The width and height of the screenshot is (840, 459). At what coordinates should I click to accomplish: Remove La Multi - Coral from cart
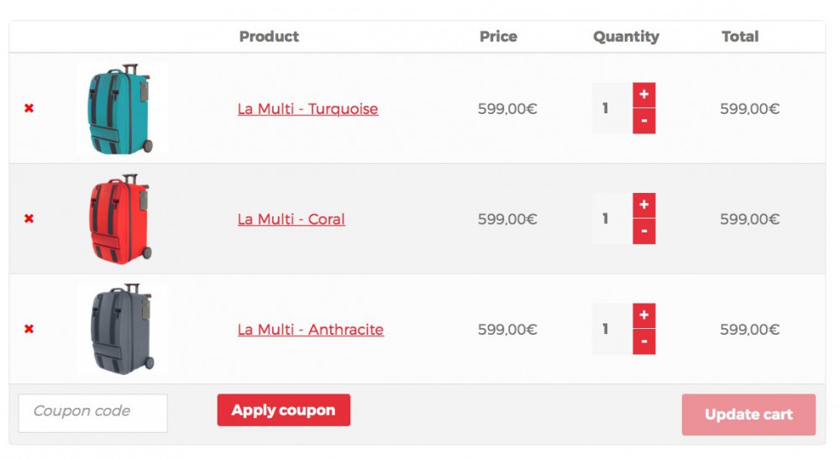pos(29,219)
